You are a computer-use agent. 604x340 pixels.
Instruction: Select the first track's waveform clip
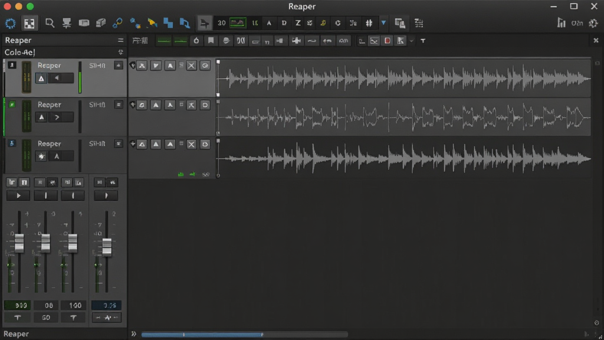click(403, 79)
